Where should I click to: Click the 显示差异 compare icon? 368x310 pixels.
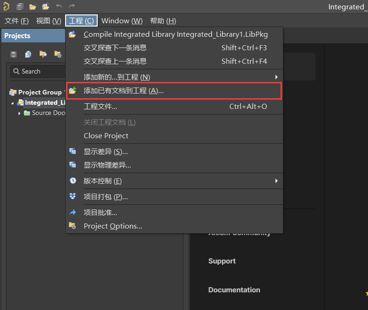pyautogui.click(x=73, y=151)
